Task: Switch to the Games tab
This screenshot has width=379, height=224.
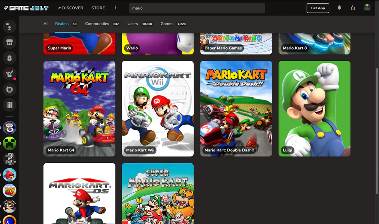Action: [173, 23]
